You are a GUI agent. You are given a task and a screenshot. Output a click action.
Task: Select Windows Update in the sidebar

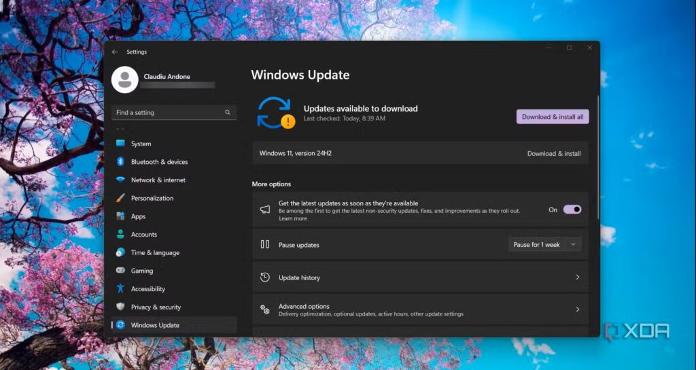pyautogui.click(x=155, y=325)
